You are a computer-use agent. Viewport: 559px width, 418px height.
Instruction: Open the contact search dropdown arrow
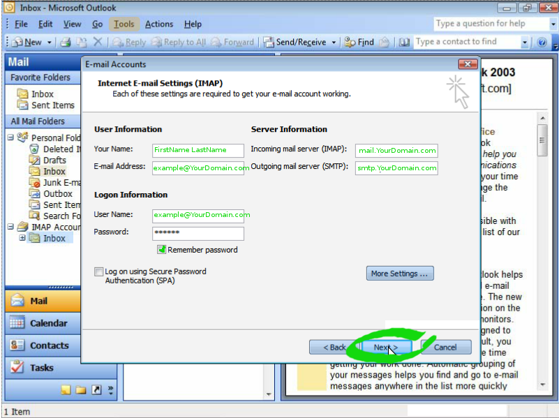524,43
